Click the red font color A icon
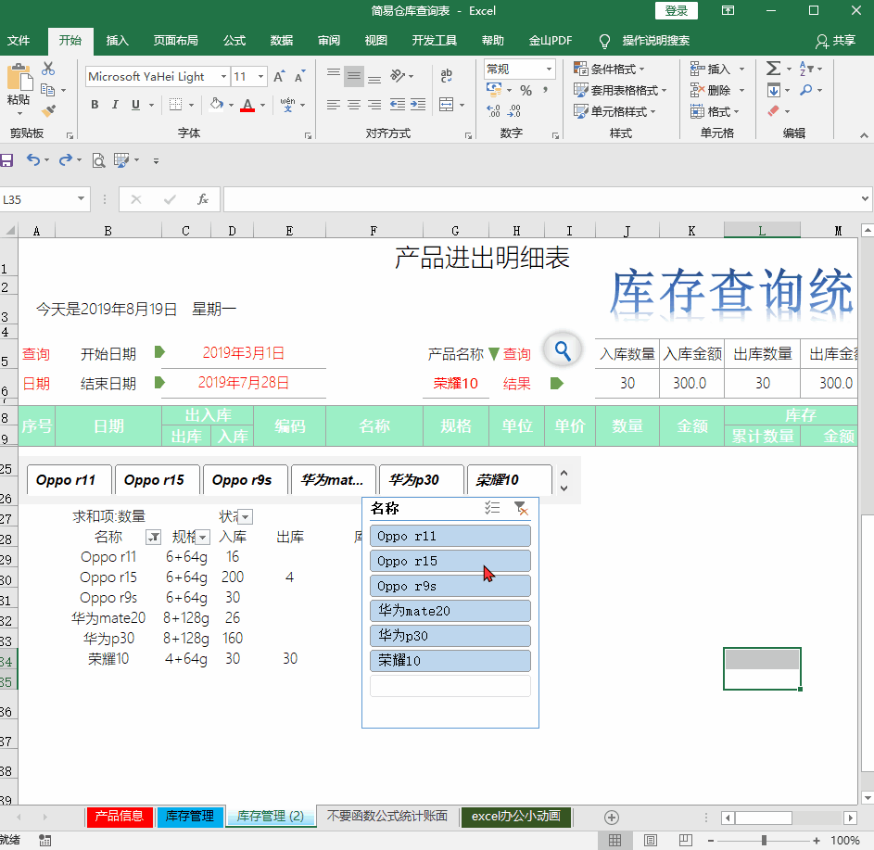Screen dimensions: 874x850 pyautogui.click(x=247, y=105)
